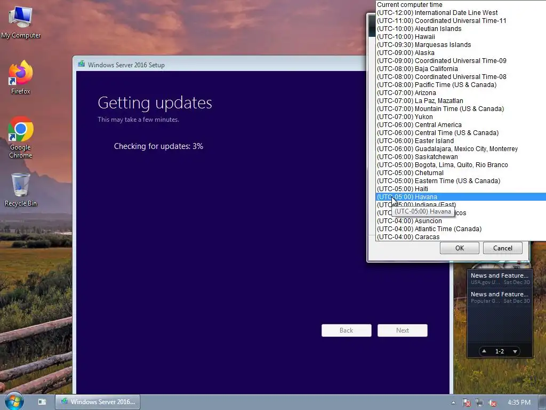Pick Baja California time zone
Viewport: 546px width, 410px height.
[x=461, y=69]
